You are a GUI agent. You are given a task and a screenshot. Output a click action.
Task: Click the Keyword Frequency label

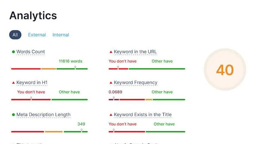[136, 83]
